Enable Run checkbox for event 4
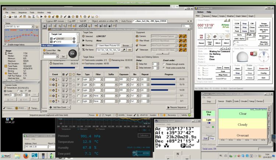The image size is (276, 160). point(78,96)
